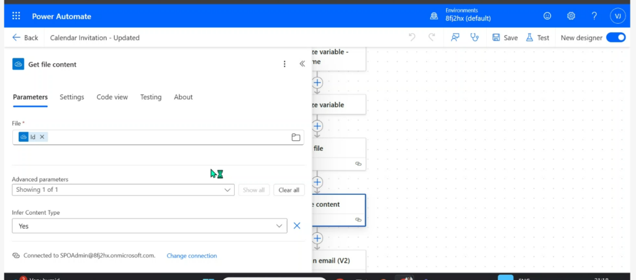Click the link icon on the file card

pyautogui.click(x=358, y=164)
